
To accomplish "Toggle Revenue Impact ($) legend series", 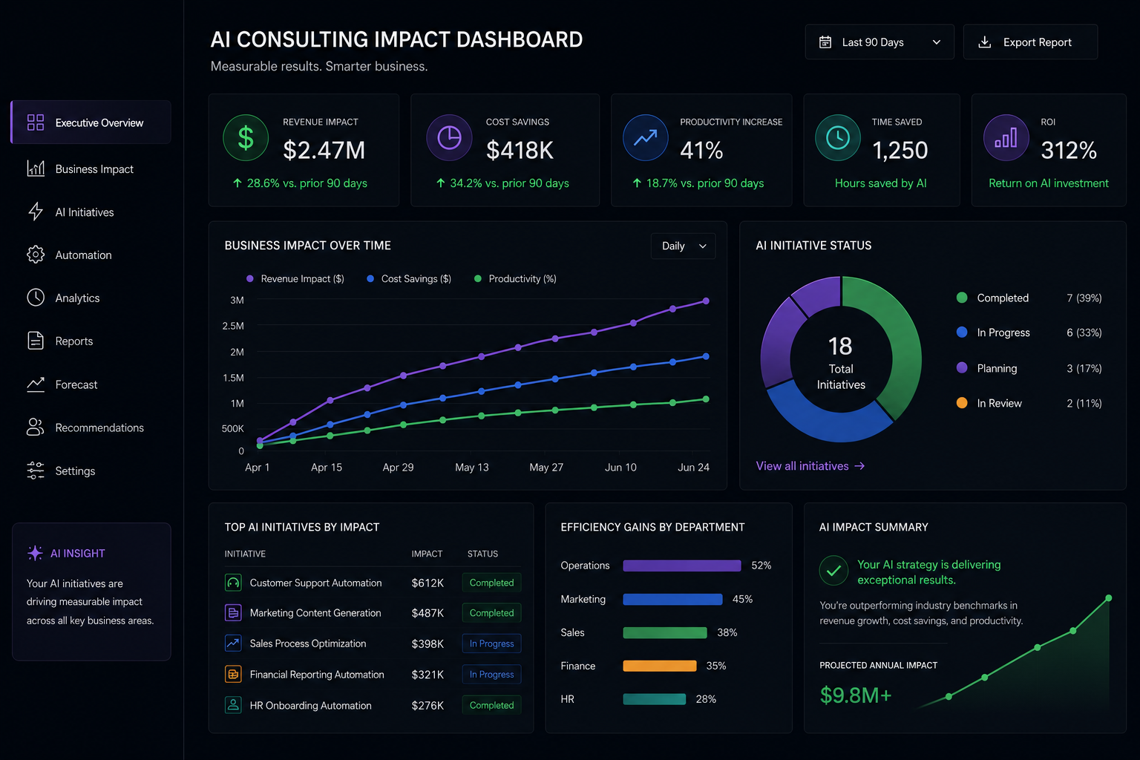I will click(295, 279).
